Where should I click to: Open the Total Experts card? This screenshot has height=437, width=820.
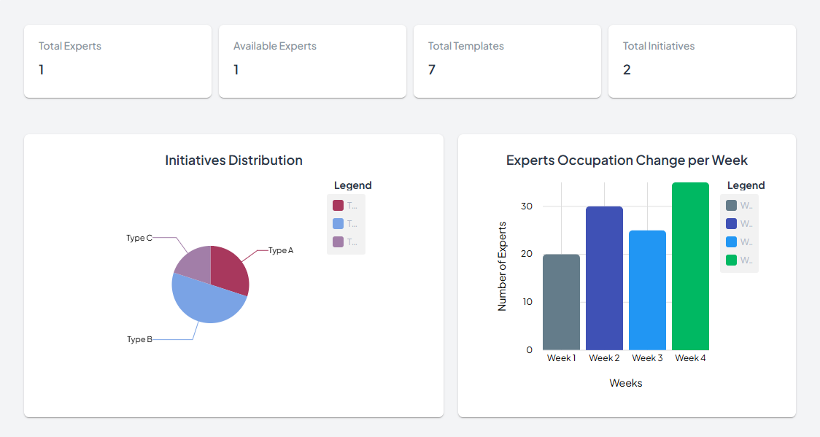click(x=117, y=61)
